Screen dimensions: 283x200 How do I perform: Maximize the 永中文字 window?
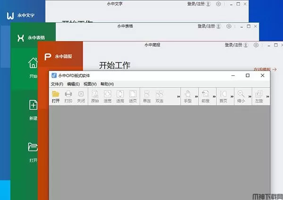click(238, 4)
